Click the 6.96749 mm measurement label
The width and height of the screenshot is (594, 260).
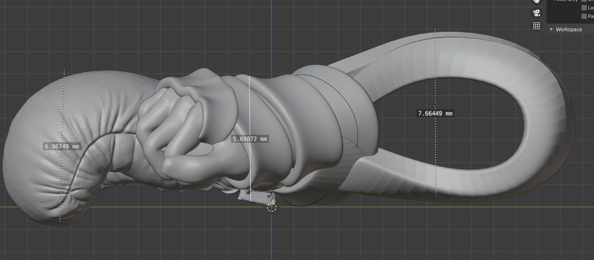pyautogui.click(x=62, y=146)
